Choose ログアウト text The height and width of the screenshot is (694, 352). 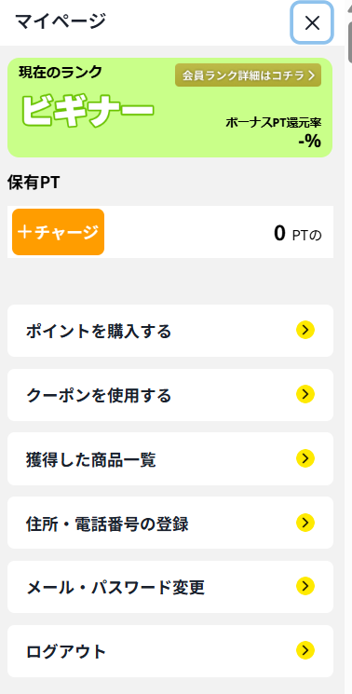click(66, 652)
